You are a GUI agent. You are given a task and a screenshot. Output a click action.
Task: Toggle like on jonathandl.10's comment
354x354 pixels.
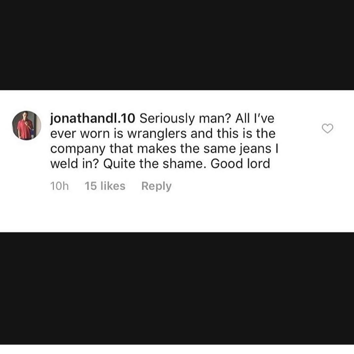pyautogui.click(x=327, y=128)
